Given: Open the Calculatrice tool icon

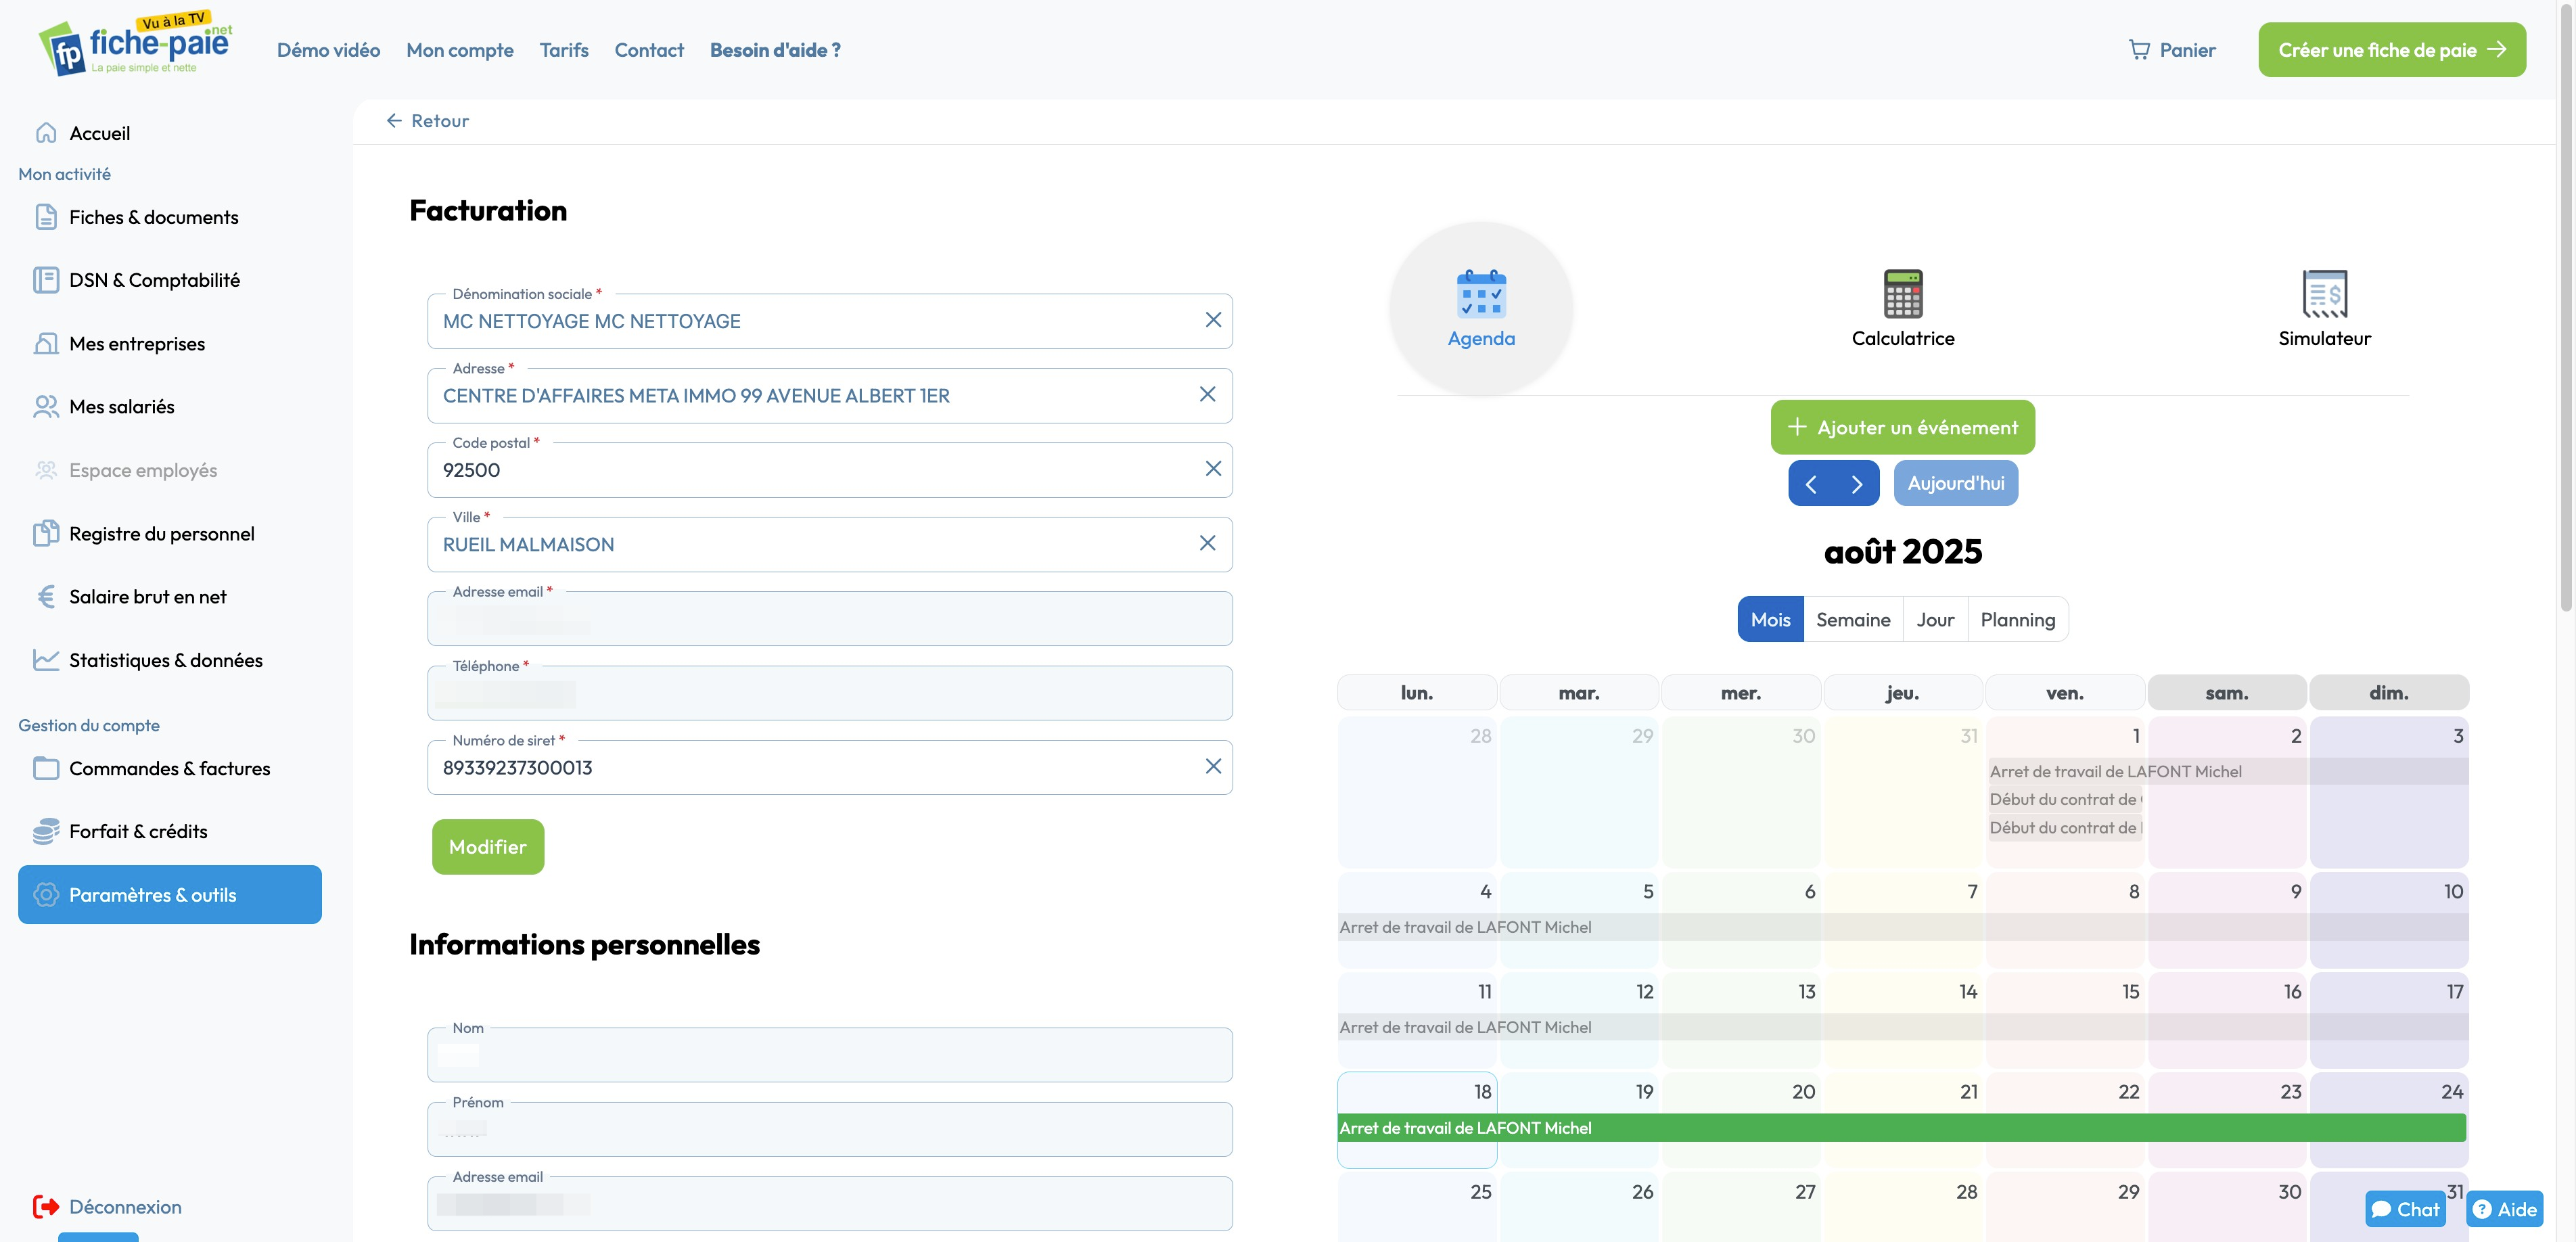Looking at the screenshot, I should pos(1902,294).
